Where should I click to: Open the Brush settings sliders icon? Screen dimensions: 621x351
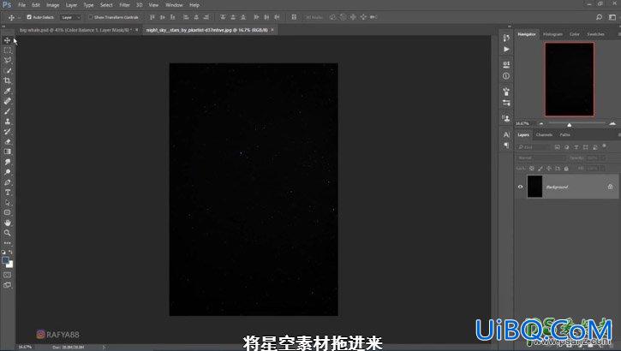pos(506,103)
